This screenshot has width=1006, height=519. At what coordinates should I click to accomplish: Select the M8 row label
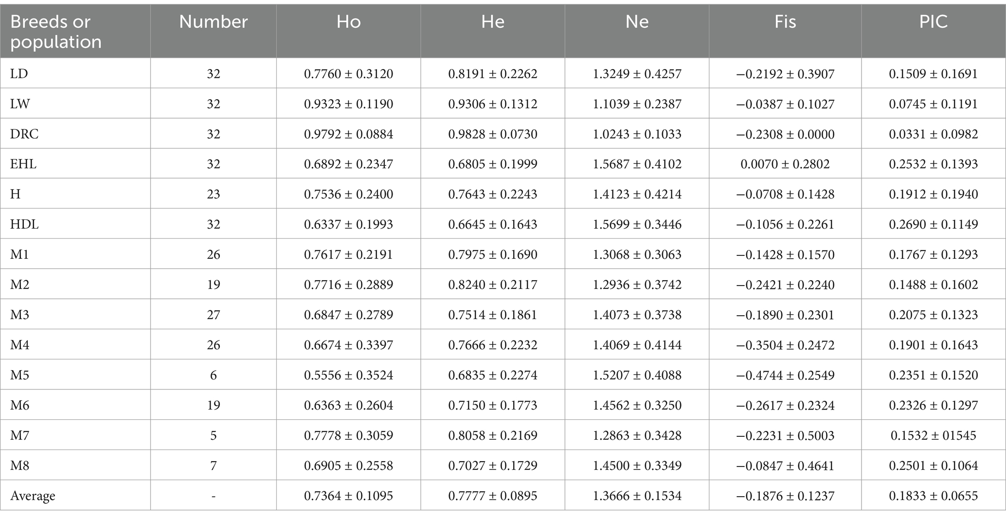point(19,465)
